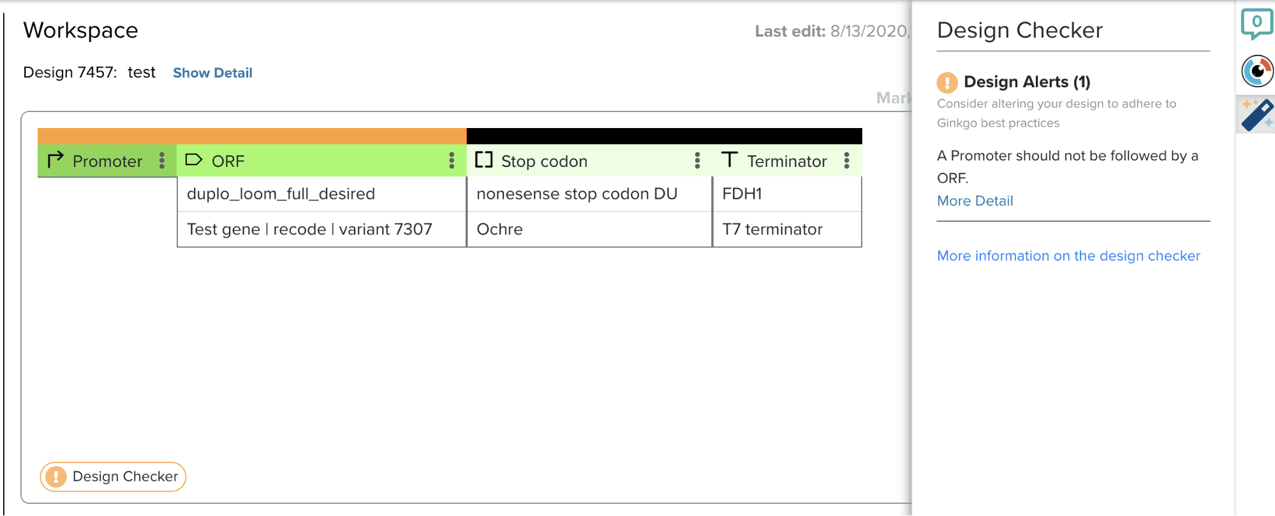Open More information on the design checker
Viewport: 1275px width, 516px height.
click(x=1068, y=255)
